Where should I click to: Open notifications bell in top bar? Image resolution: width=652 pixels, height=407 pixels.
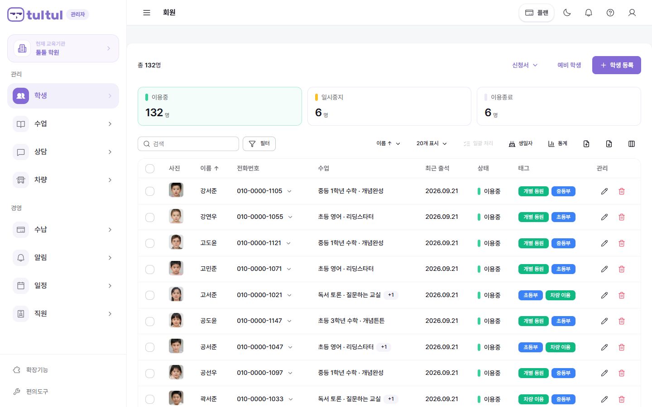(x=589, y=13)
